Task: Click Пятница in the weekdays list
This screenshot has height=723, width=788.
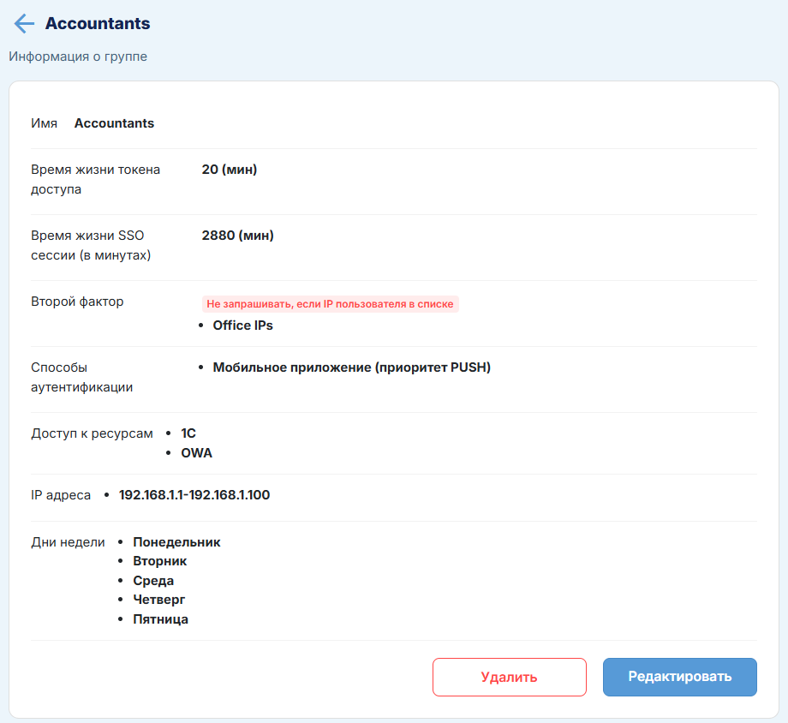Action: pyautogui.click(x=160, y=619)
